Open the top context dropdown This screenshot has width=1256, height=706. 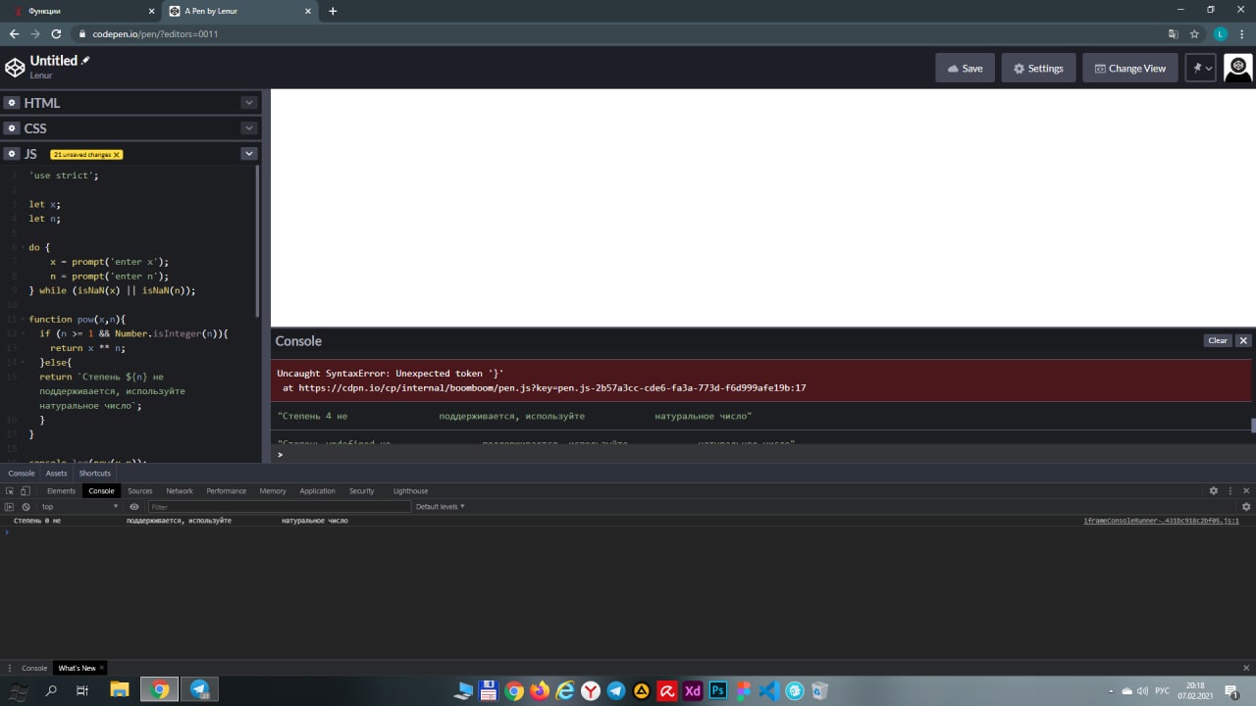79,507
